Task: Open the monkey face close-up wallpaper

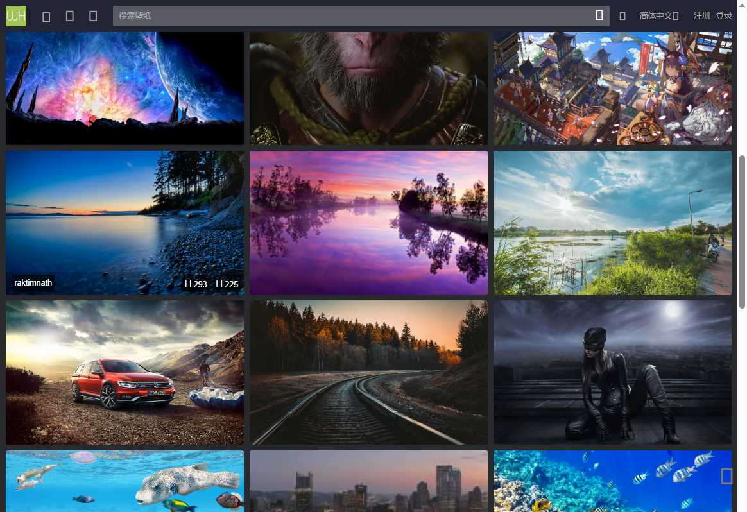Action: 368,88
